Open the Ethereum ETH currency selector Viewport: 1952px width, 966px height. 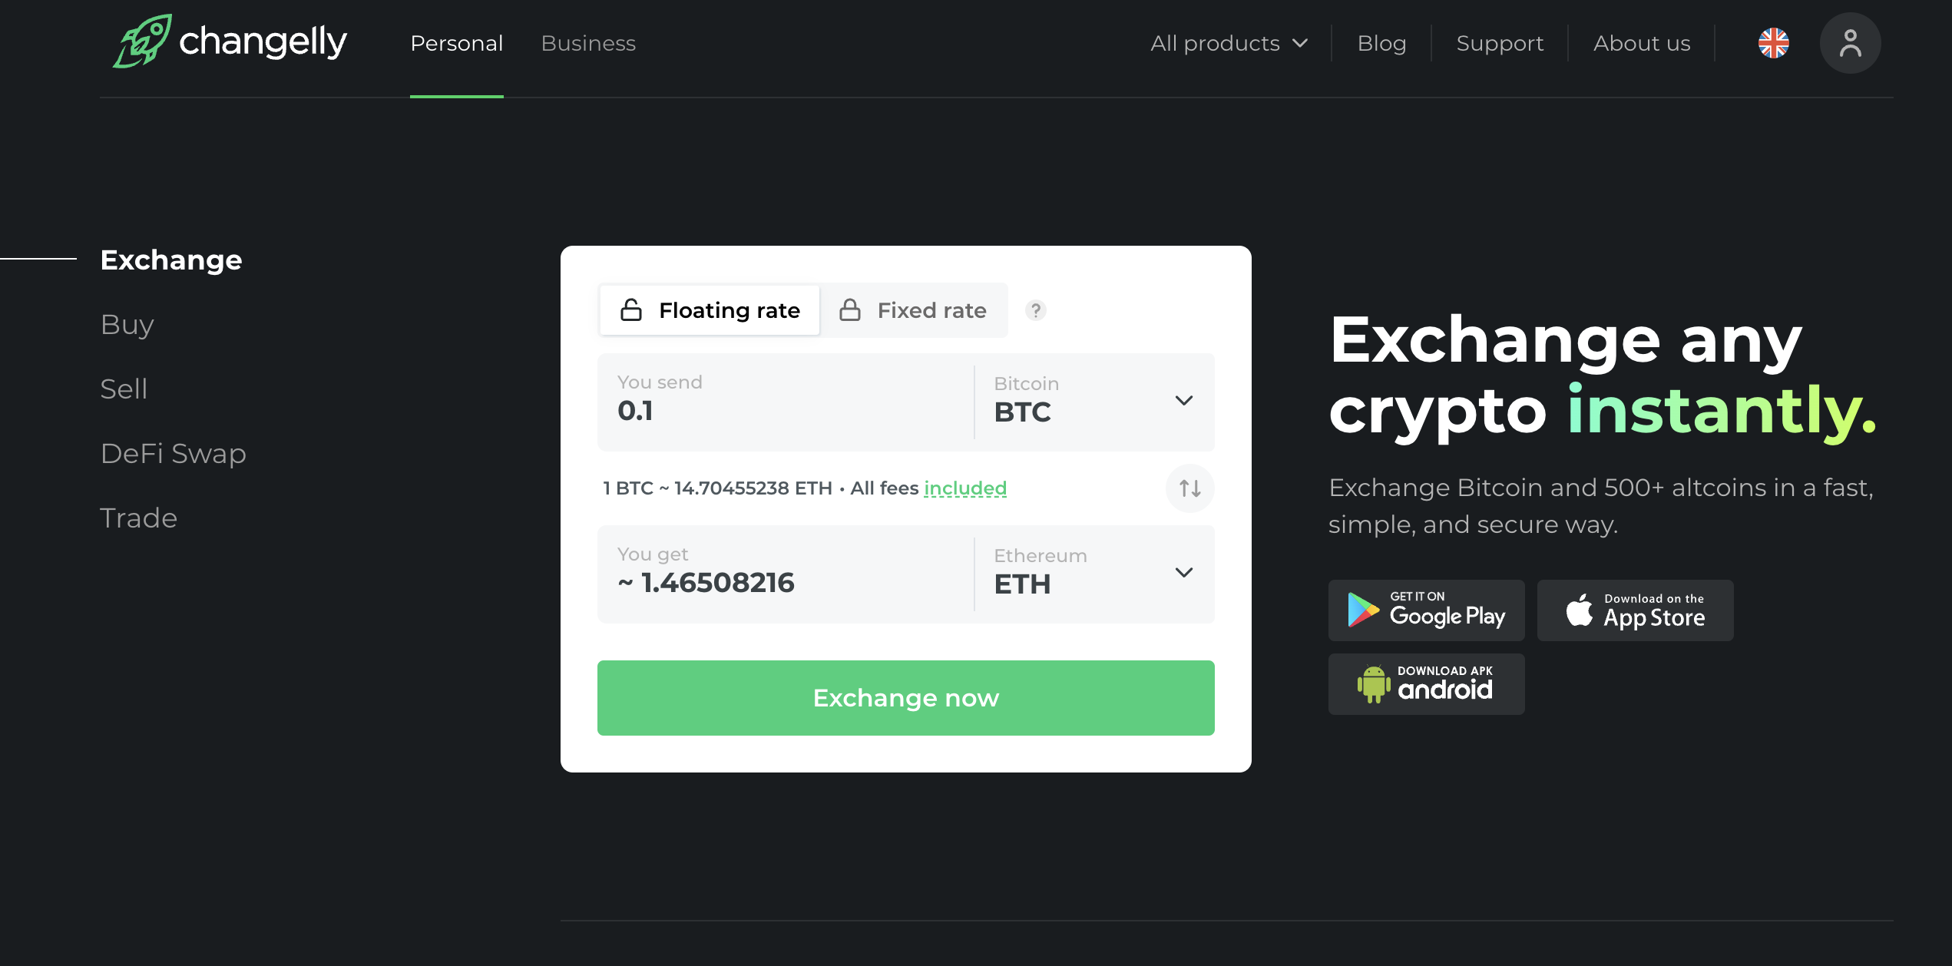pos(1094,573)
